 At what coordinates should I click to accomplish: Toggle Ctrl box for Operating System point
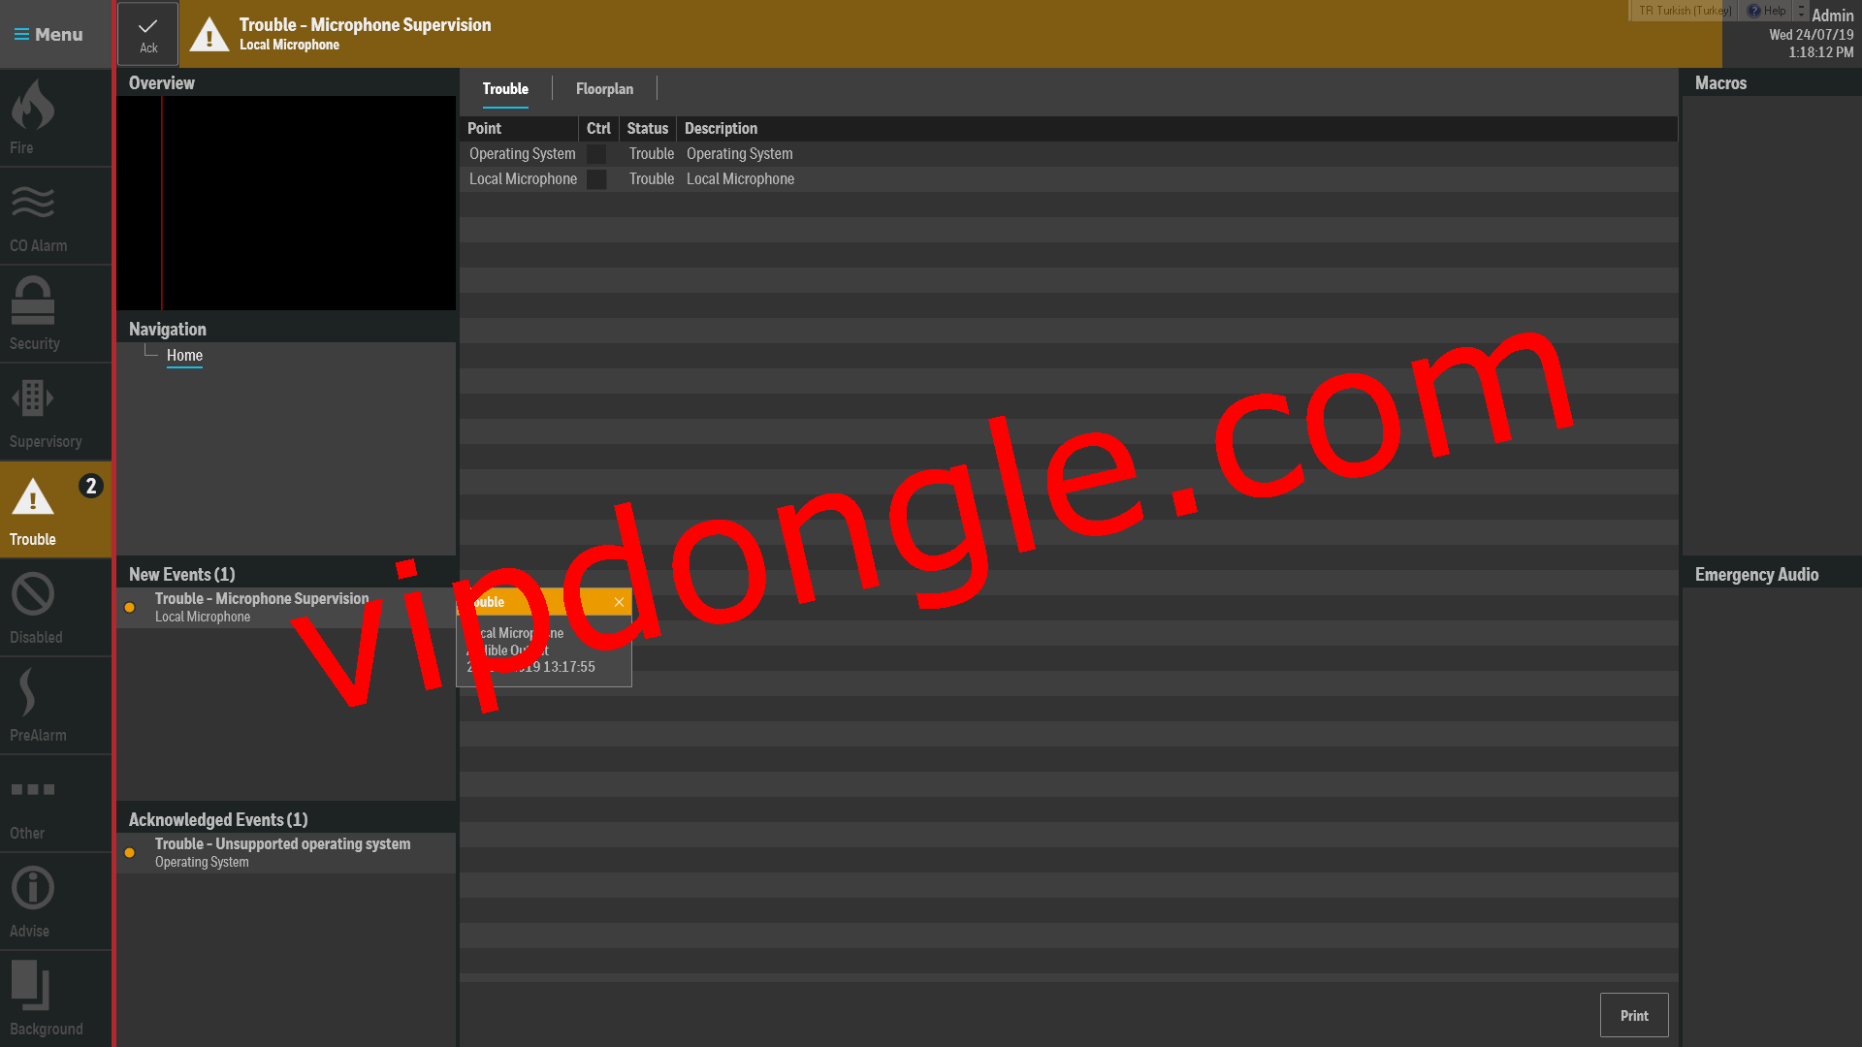click(596, 154)
